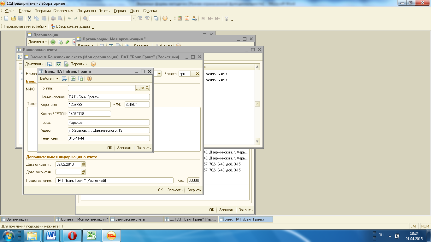
Task: Open the Calendar icon in main toolbar
Action: [187, 18]
